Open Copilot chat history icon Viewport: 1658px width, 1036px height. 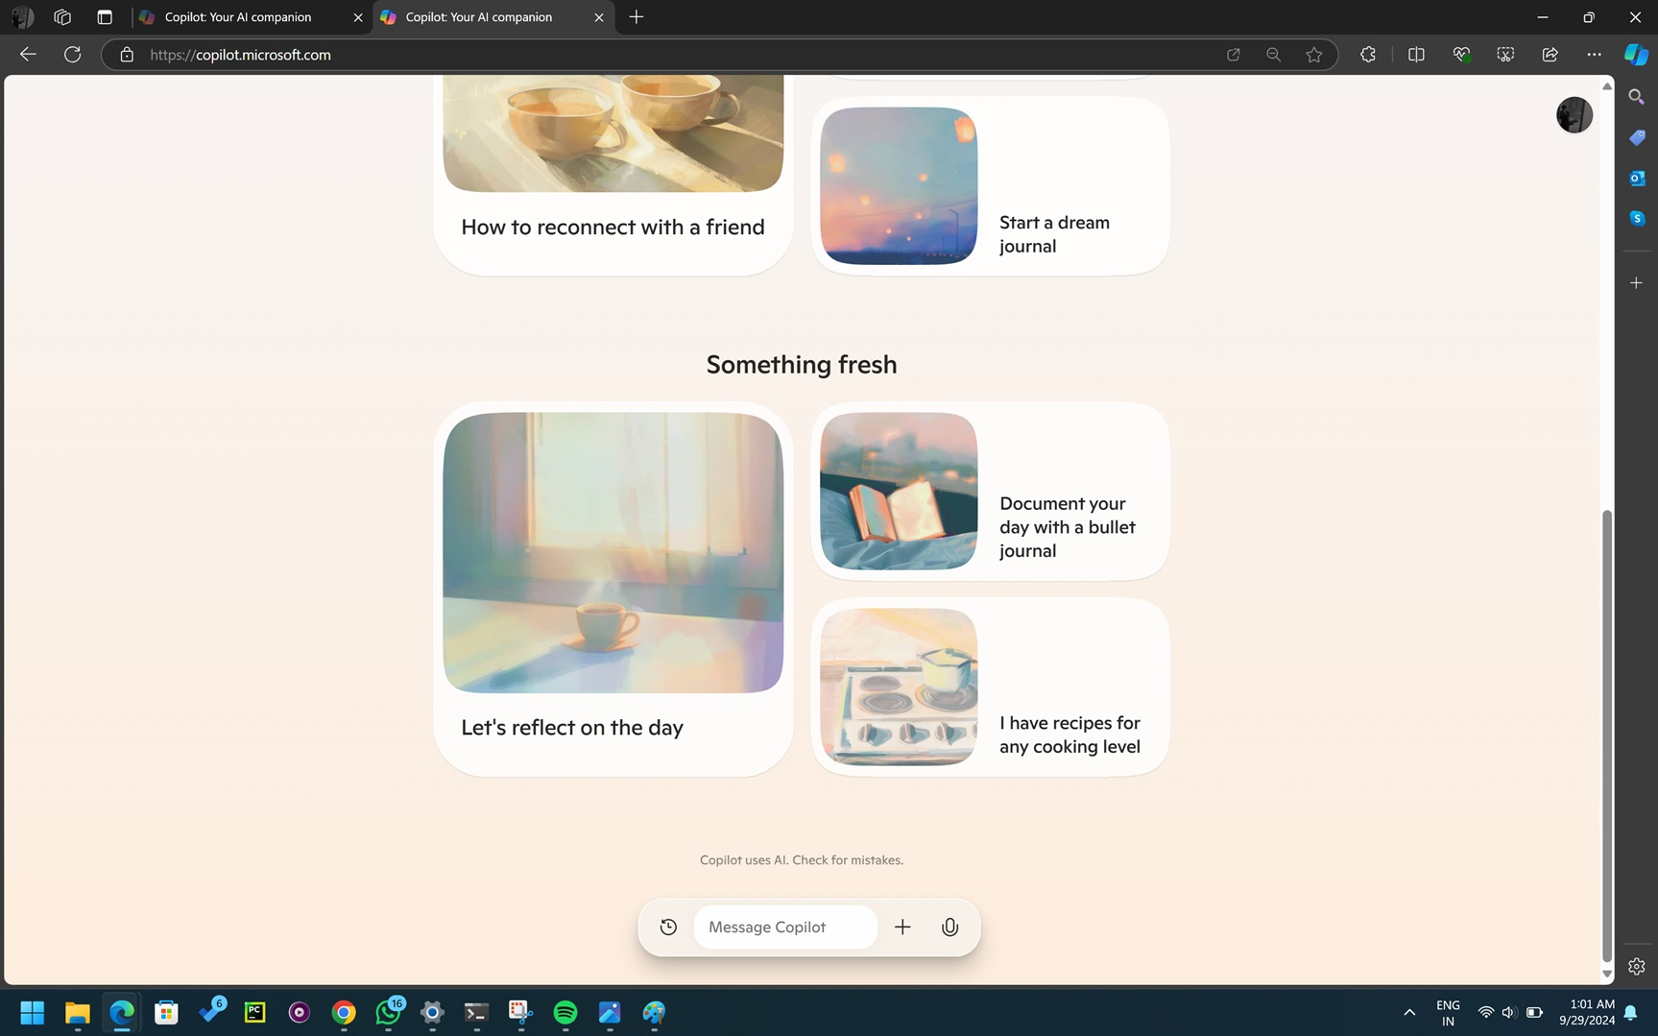click(x=668, y=927)
